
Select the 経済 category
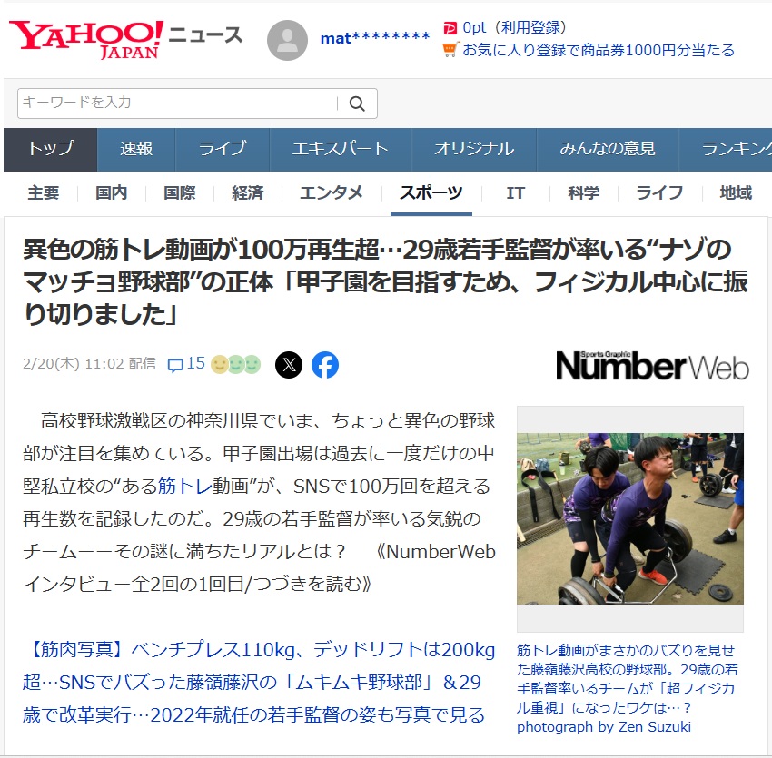click(x=248, y=192)
